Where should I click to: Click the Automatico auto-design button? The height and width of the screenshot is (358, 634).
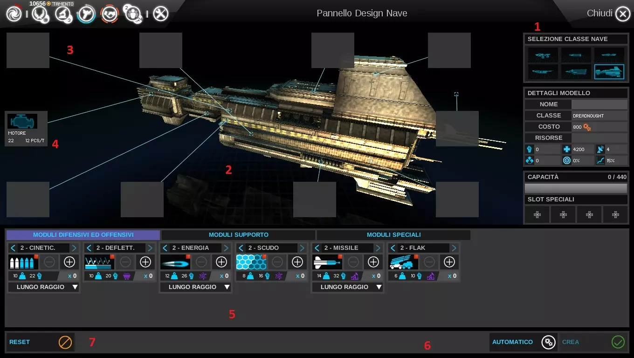pos(523,342)
